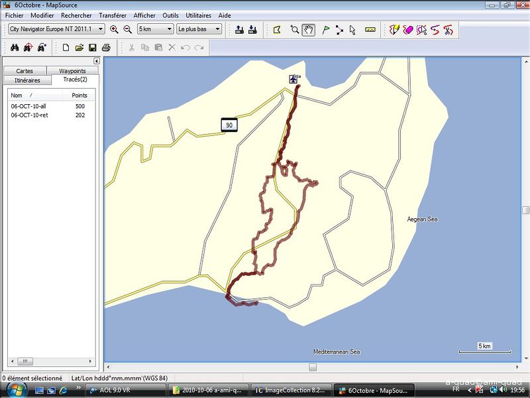Image resolution: width=530 pixels, height=398 pixels.
Task: Open the 5 km zoom scale dropdown
Action: 155,29
